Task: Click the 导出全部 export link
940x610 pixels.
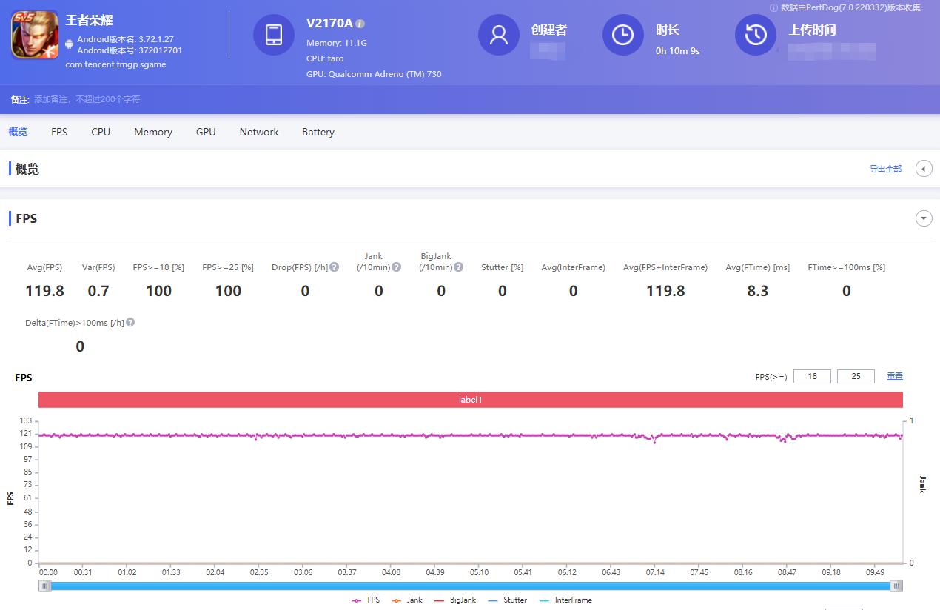Action: [885, 169]
